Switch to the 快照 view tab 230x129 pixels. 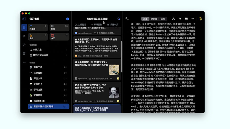tap(163, 19)
